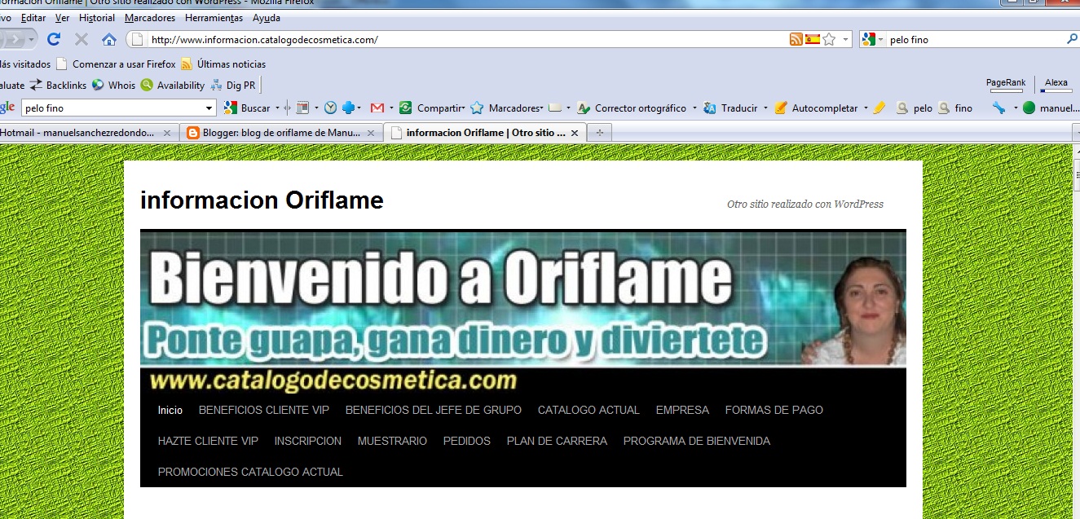
Task: Open Whois lookup in SEO toolbar
Action: pyautogui.click(x=113, y=85)
